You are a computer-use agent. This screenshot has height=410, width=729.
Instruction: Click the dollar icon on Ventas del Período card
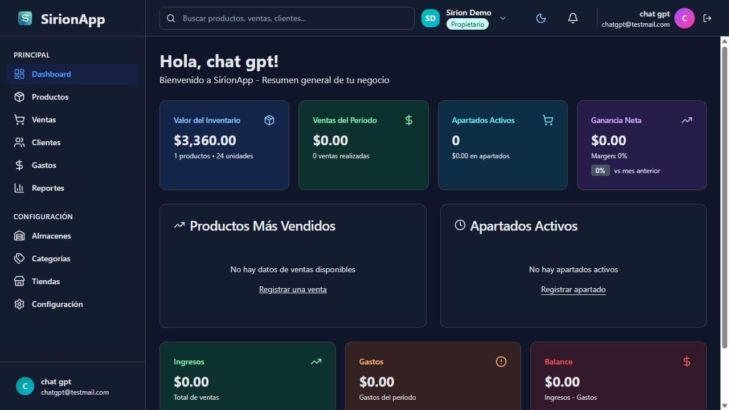pyautogui.click(x=409, y=120)
